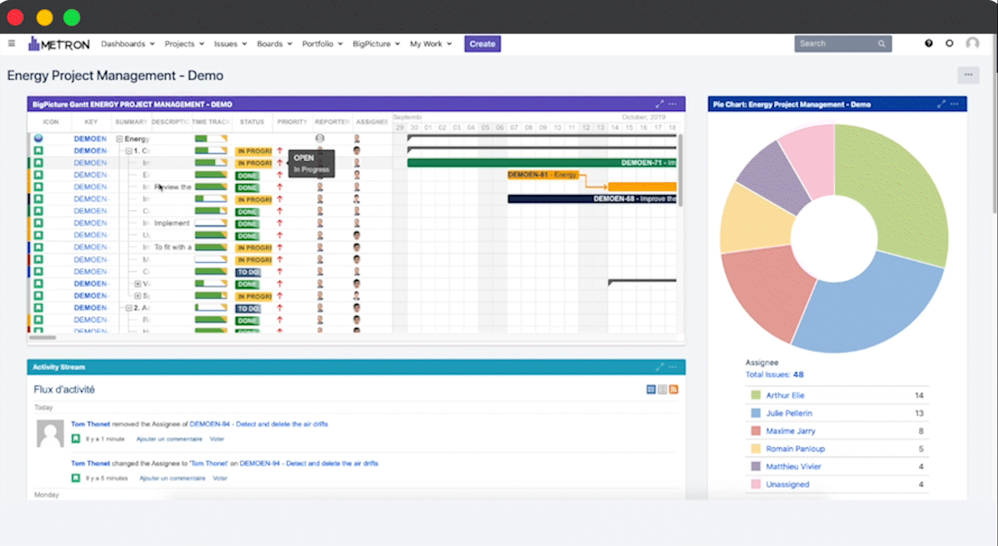The width and height of the screenshot is (998, 546).
Task: Click the reporter avatar in Energy row
Action: pos(320,138)
